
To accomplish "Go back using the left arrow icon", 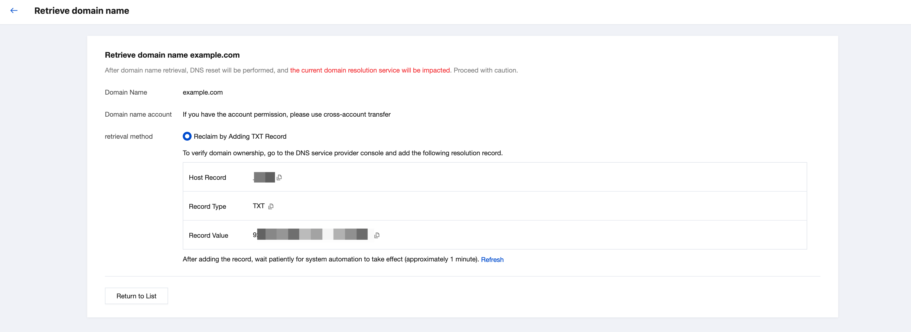I will click(x=14, y=10).
